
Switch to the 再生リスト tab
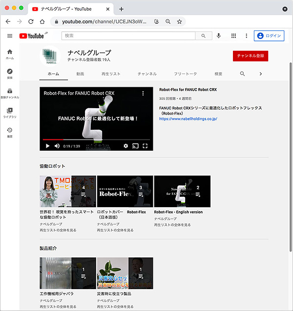click(111, 74)
